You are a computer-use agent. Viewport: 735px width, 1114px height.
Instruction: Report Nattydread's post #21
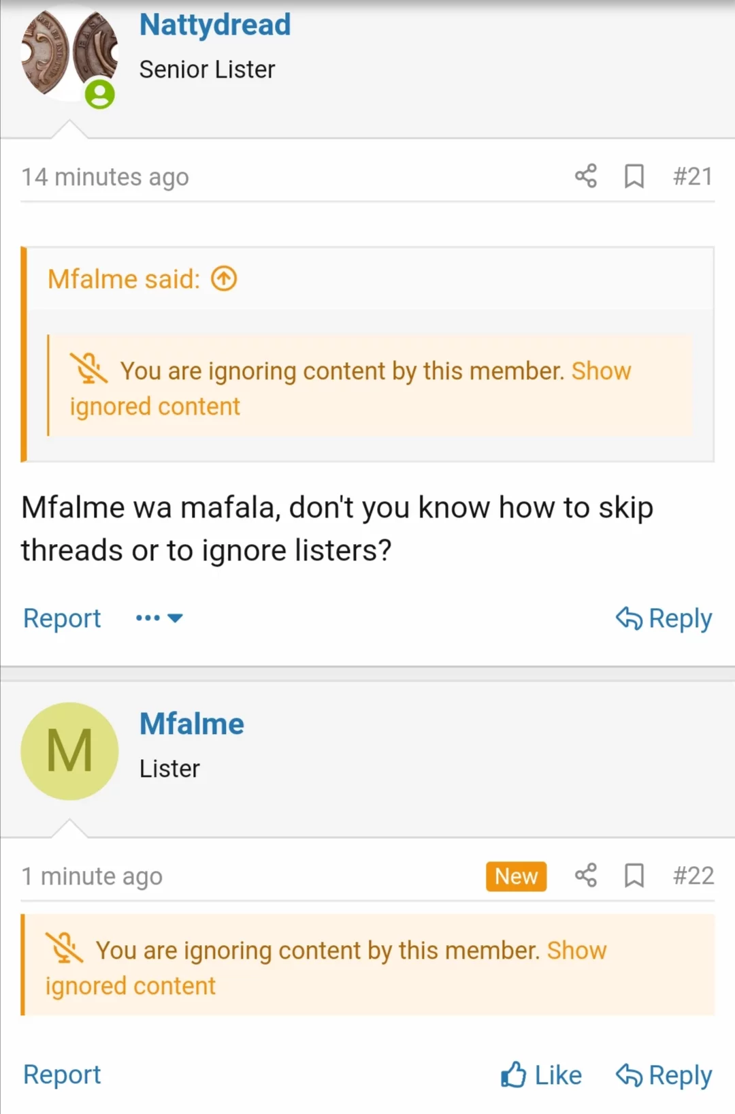point(62,618)
